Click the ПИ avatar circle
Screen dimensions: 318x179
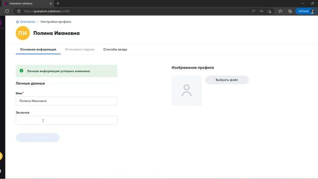pos(23,33)
